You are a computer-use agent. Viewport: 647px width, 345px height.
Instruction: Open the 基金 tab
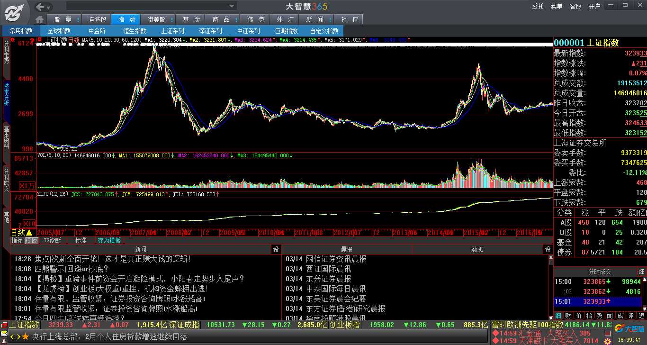191,19
